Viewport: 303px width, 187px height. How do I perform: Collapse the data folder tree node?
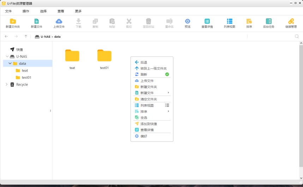point(10,64)
